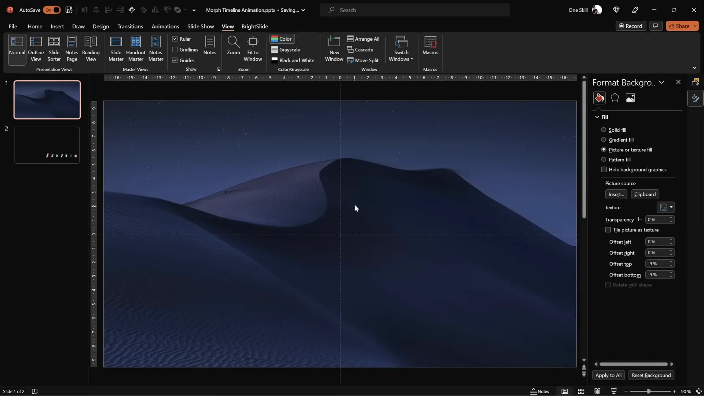This screenshot has height=396, width=704.
Task: Select the second slide thumbnail
Action: click(47, 145)
